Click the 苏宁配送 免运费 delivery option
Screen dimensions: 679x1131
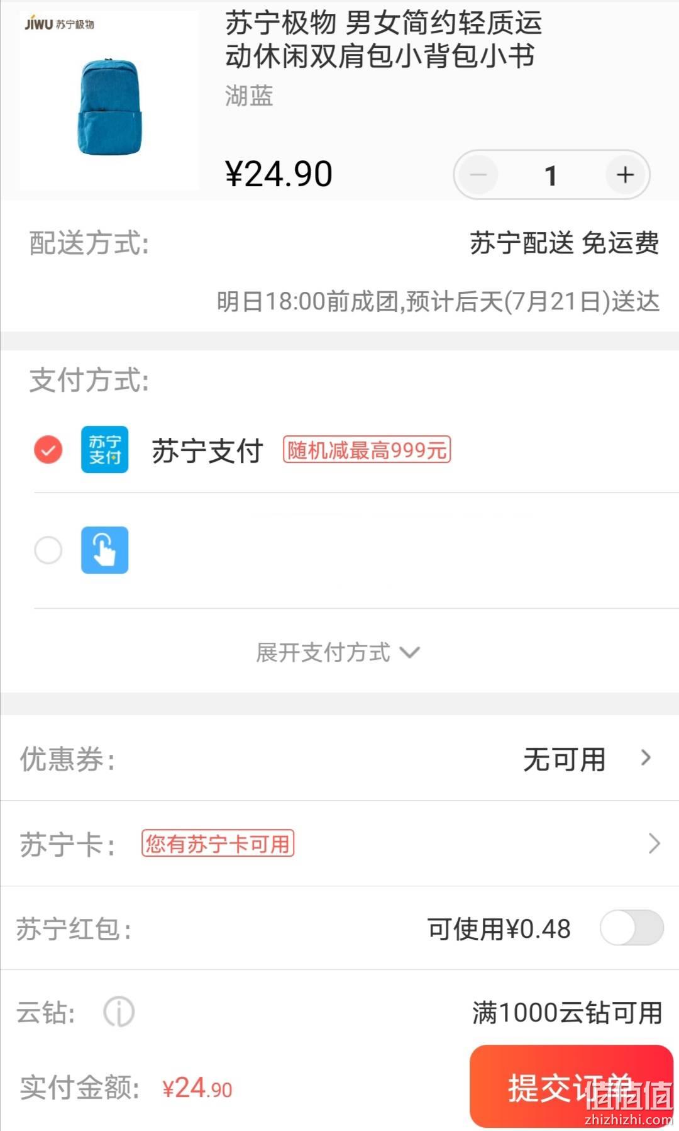tap(565, 243)
